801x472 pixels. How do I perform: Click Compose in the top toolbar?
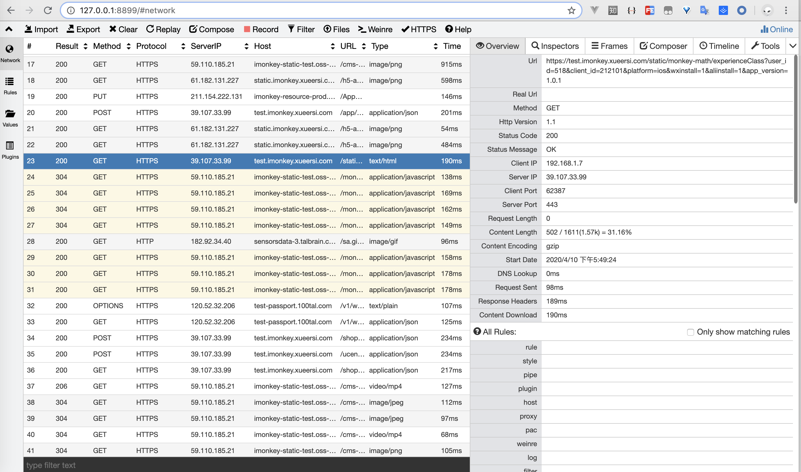tap(212, 29)
